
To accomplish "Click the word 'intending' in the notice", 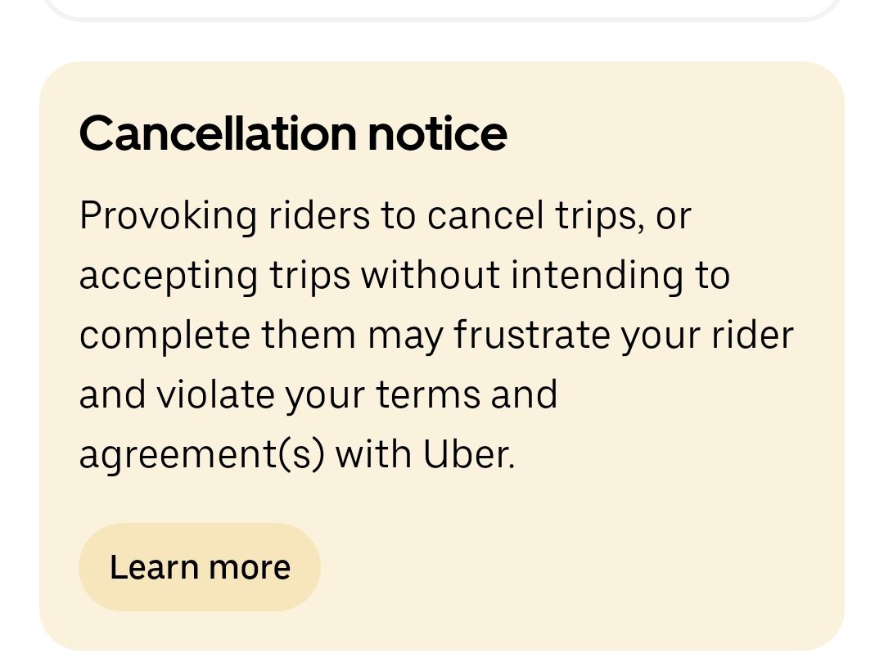I will [x=597, y=277].
